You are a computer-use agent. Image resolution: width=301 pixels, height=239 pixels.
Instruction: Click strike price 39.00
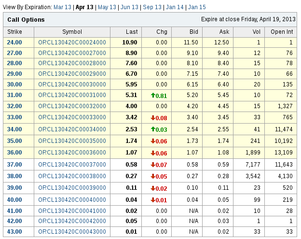point(14,188)
